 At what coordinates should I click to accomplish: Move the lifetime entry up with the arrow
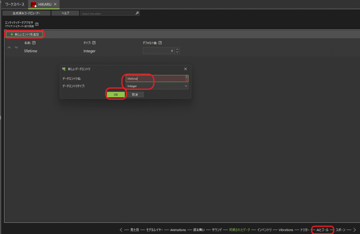tap(9, 47)
